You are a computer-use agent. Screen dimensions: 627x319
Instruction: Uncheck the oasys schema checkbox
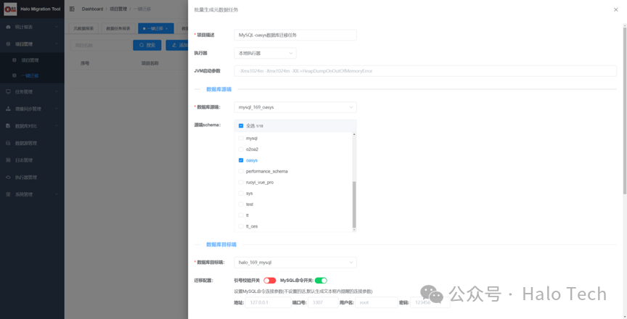241,160
